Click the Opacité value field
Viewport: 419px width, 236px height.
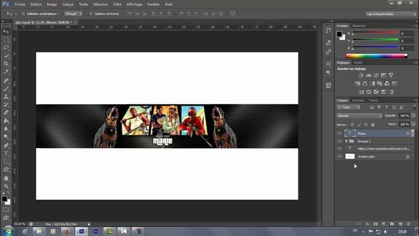405,115
